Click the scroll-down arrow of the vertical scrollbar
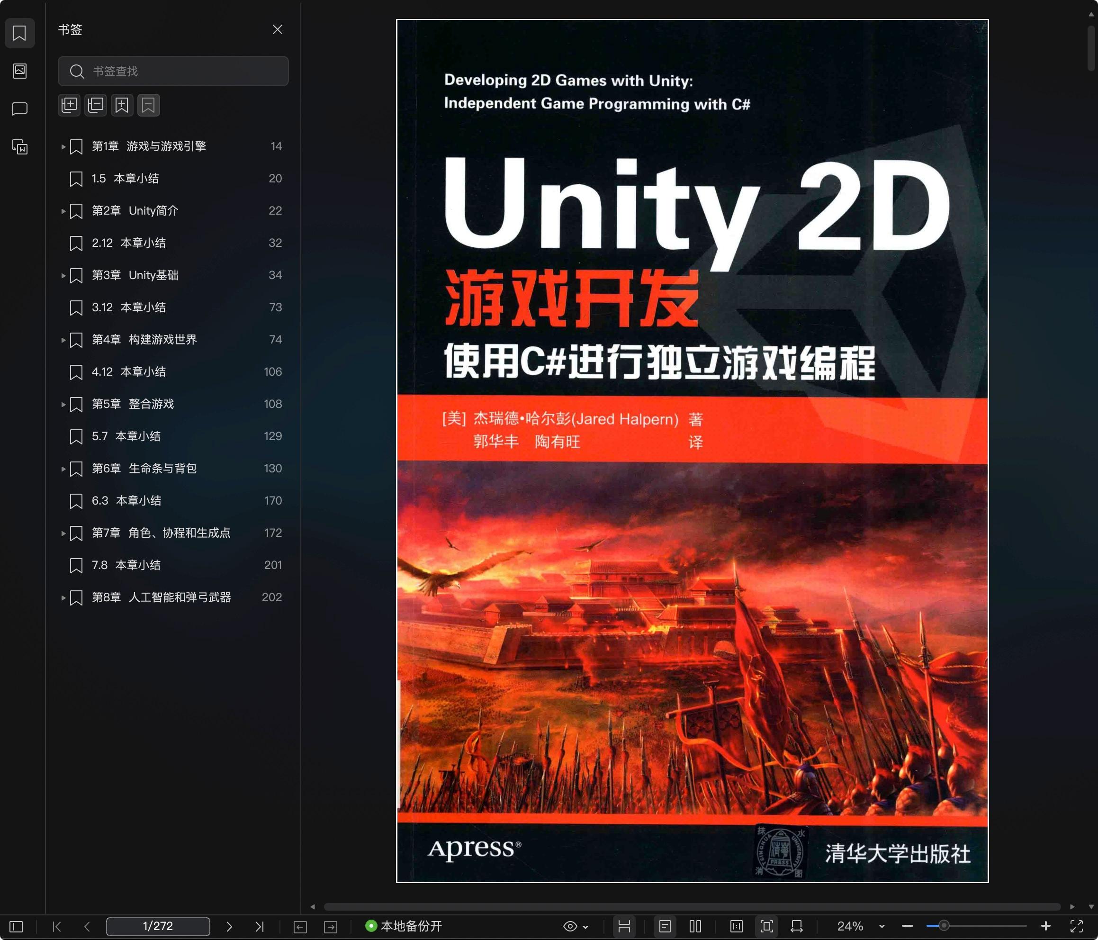 [x=1091, y=907]
